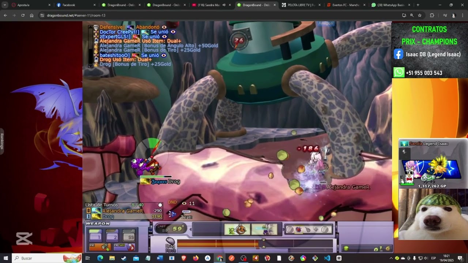The height and width of the screenshot is (263, 468).
Task: Open the zoom magnifier in address bar
Action: pyautogui.click(x=412, y=15)
